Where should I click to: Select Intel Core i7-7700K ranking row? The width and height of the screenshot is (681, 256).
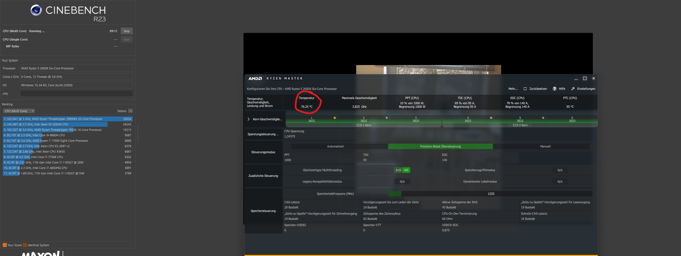[68, 157]
